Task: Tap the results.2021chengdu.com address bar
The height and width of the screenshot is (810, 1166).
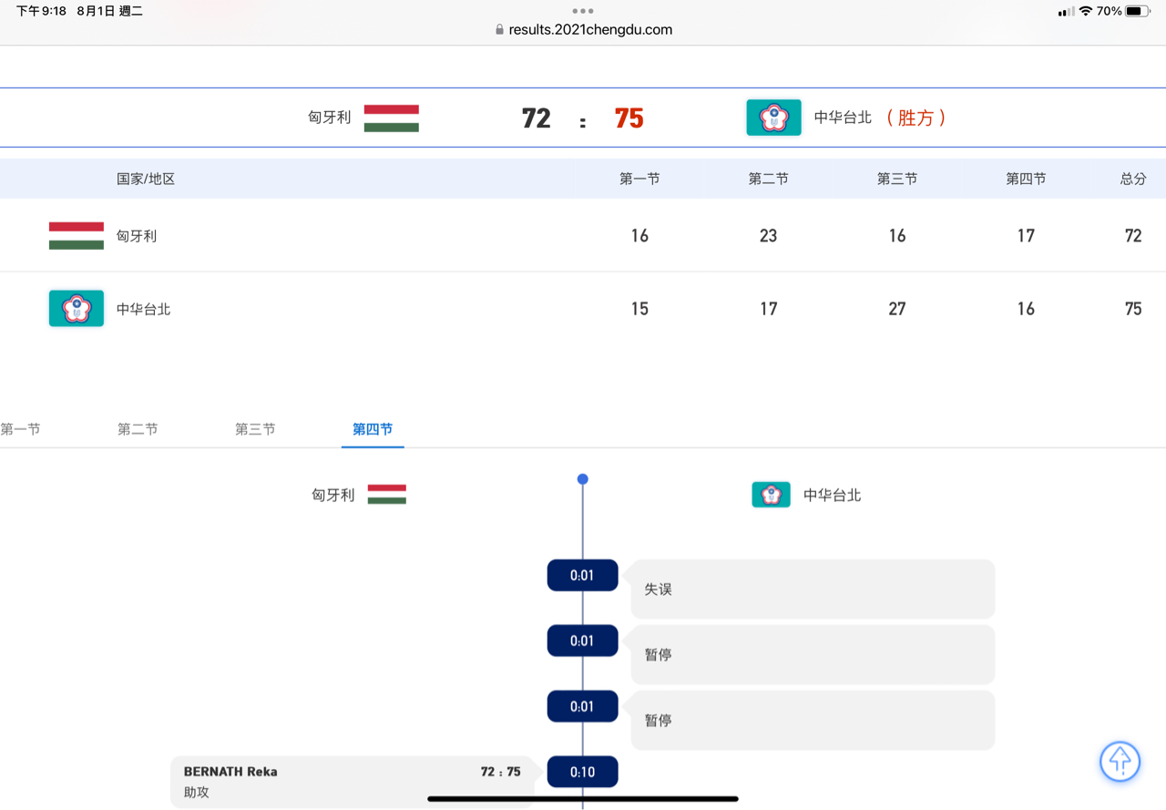Action: coord(589,29)
